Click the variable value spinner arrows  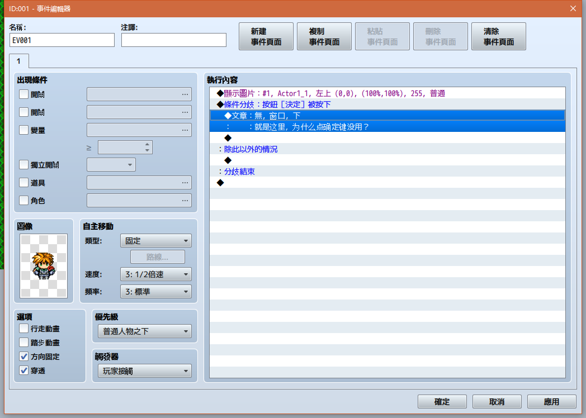147,147
